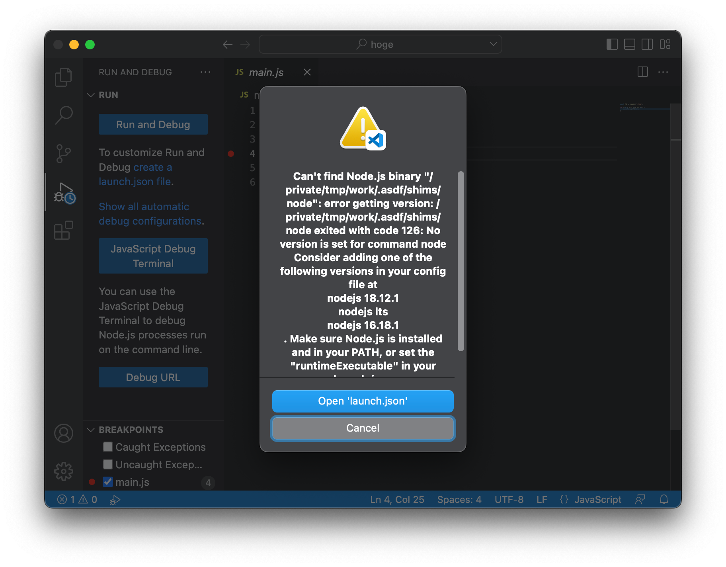This screenshot has width=726, height=567.
Task: Click Open 'launch.json' in the dialog
Action: [x=363, y=401]
